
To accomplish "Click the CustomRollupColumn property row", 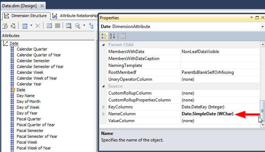I will [183, 93].
